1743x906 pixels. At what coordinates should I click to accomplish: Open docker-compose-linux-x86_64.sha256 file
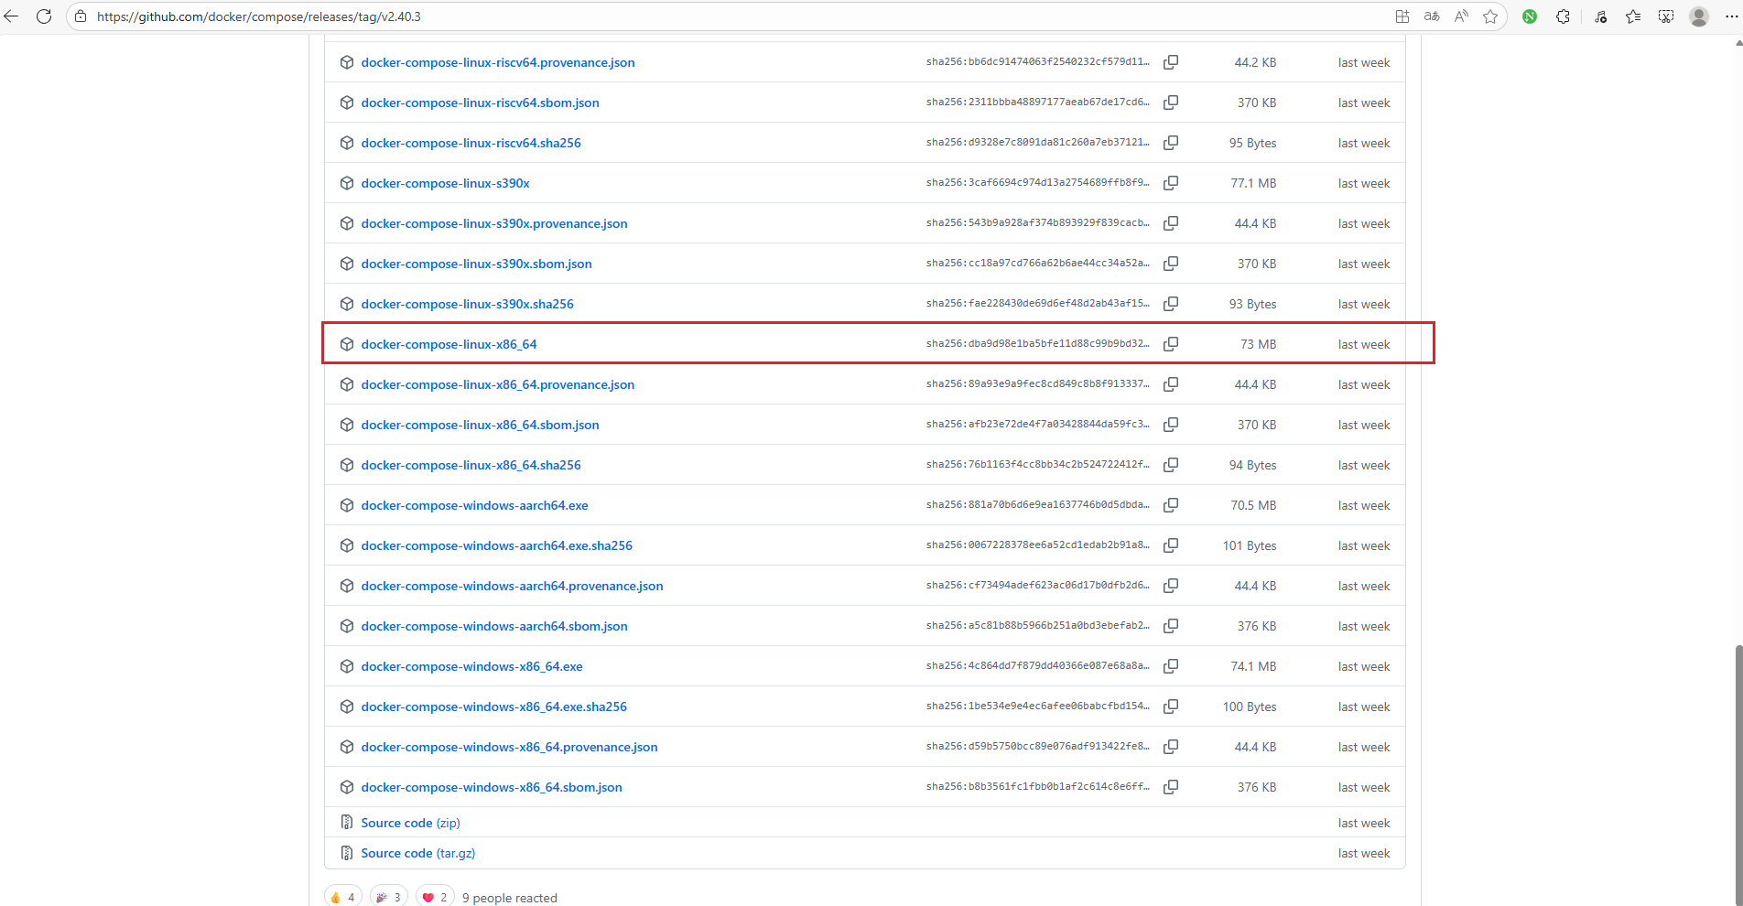[471, 465]
